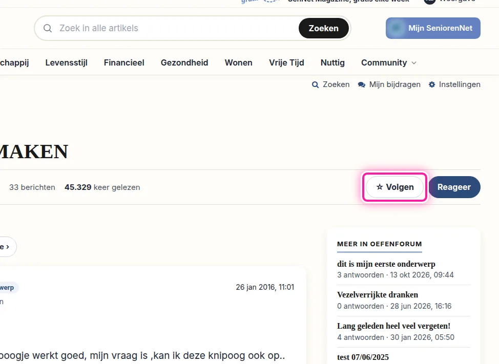
Task: Click the Reageer button
Action: (454, 187)
